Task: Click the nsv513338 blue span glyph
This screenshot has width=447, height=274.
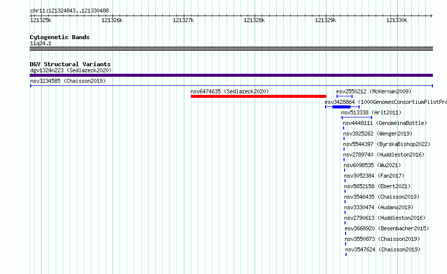Action: 357,117
